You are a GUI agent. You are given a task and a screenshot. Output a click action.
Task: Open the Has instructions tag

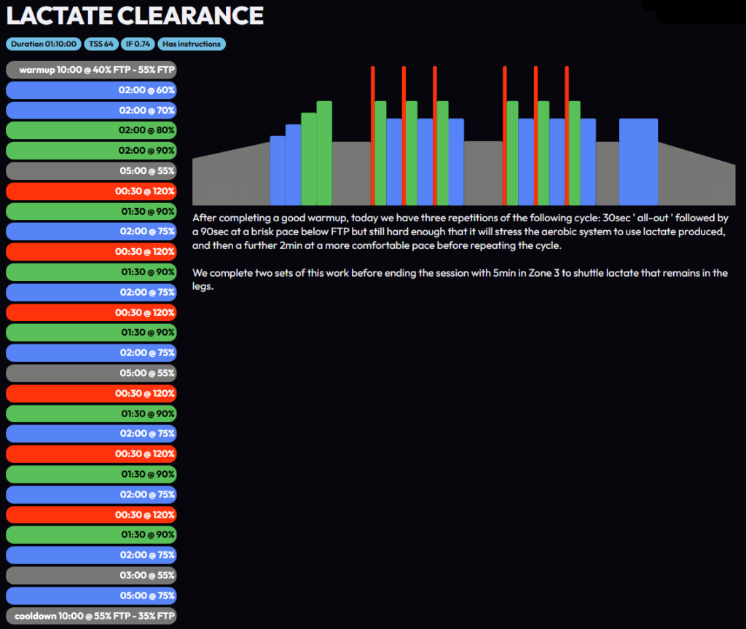tap(192, 44)
